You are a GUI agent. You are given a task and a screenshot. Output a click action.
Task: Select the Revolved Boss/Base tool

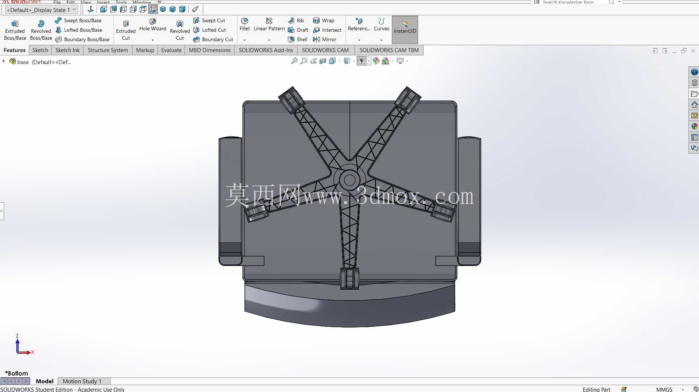pos(41,30)
